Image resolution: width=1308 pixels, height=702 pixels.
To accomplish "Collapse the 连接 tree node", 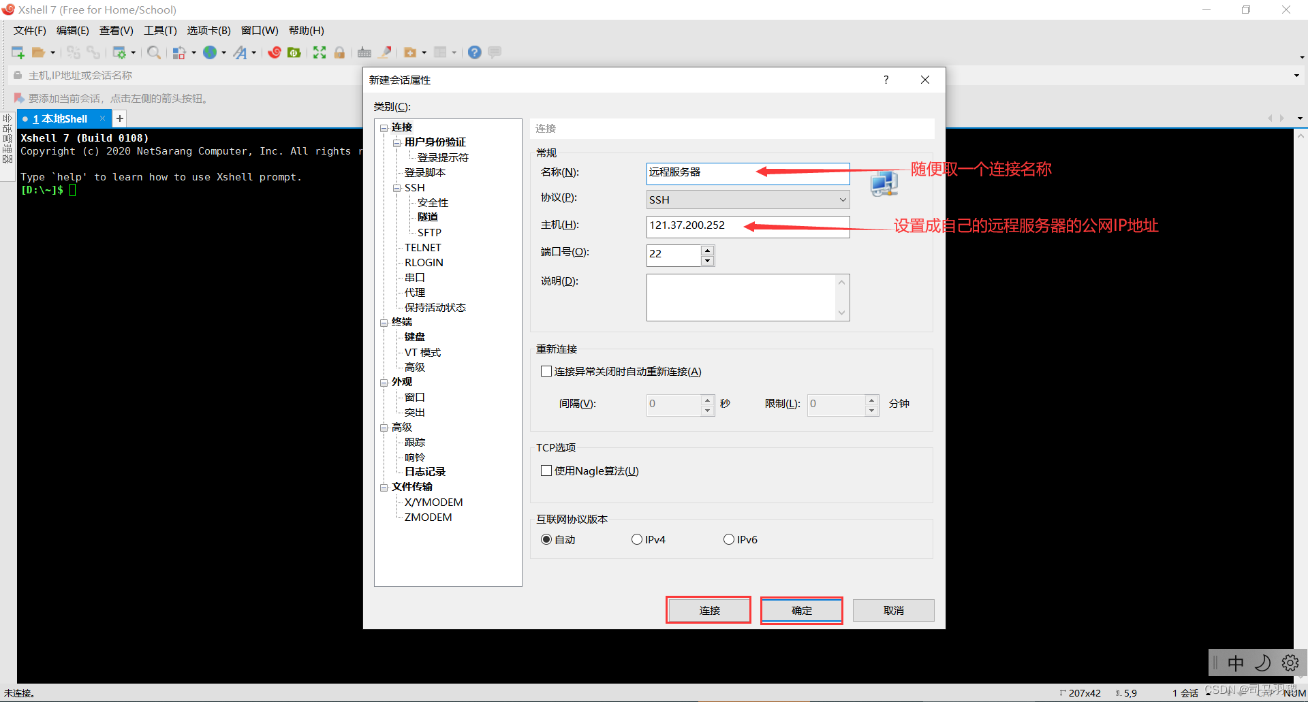I will [x=384, y=127].
